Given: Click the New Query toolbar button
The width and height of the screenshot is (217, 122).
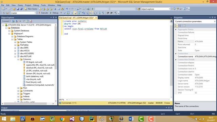Looking at the screenshot, I should pos(31,9).
